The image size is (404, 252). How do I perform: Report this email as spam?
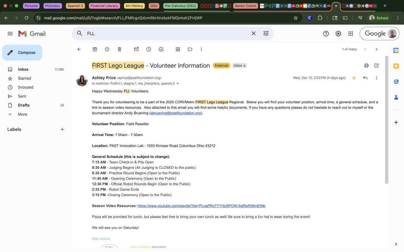(107, 49)
